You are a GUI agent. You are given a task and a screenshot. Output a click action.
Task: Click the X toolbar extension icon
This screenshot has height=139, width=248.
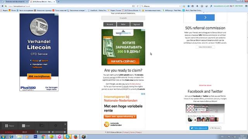click(x=211, y=6)
